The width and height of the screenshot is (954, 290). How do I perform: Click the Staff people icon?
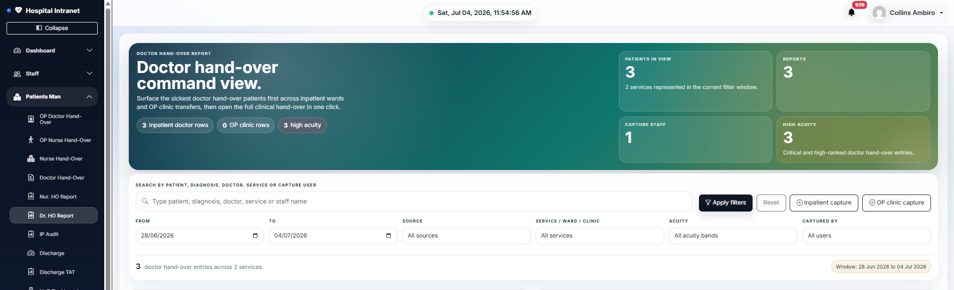(17, 73)
